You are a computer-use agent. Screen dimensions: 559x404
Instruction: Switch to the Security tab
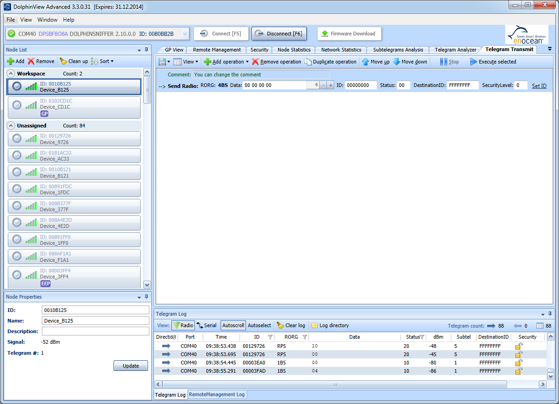tap(259, 50)
